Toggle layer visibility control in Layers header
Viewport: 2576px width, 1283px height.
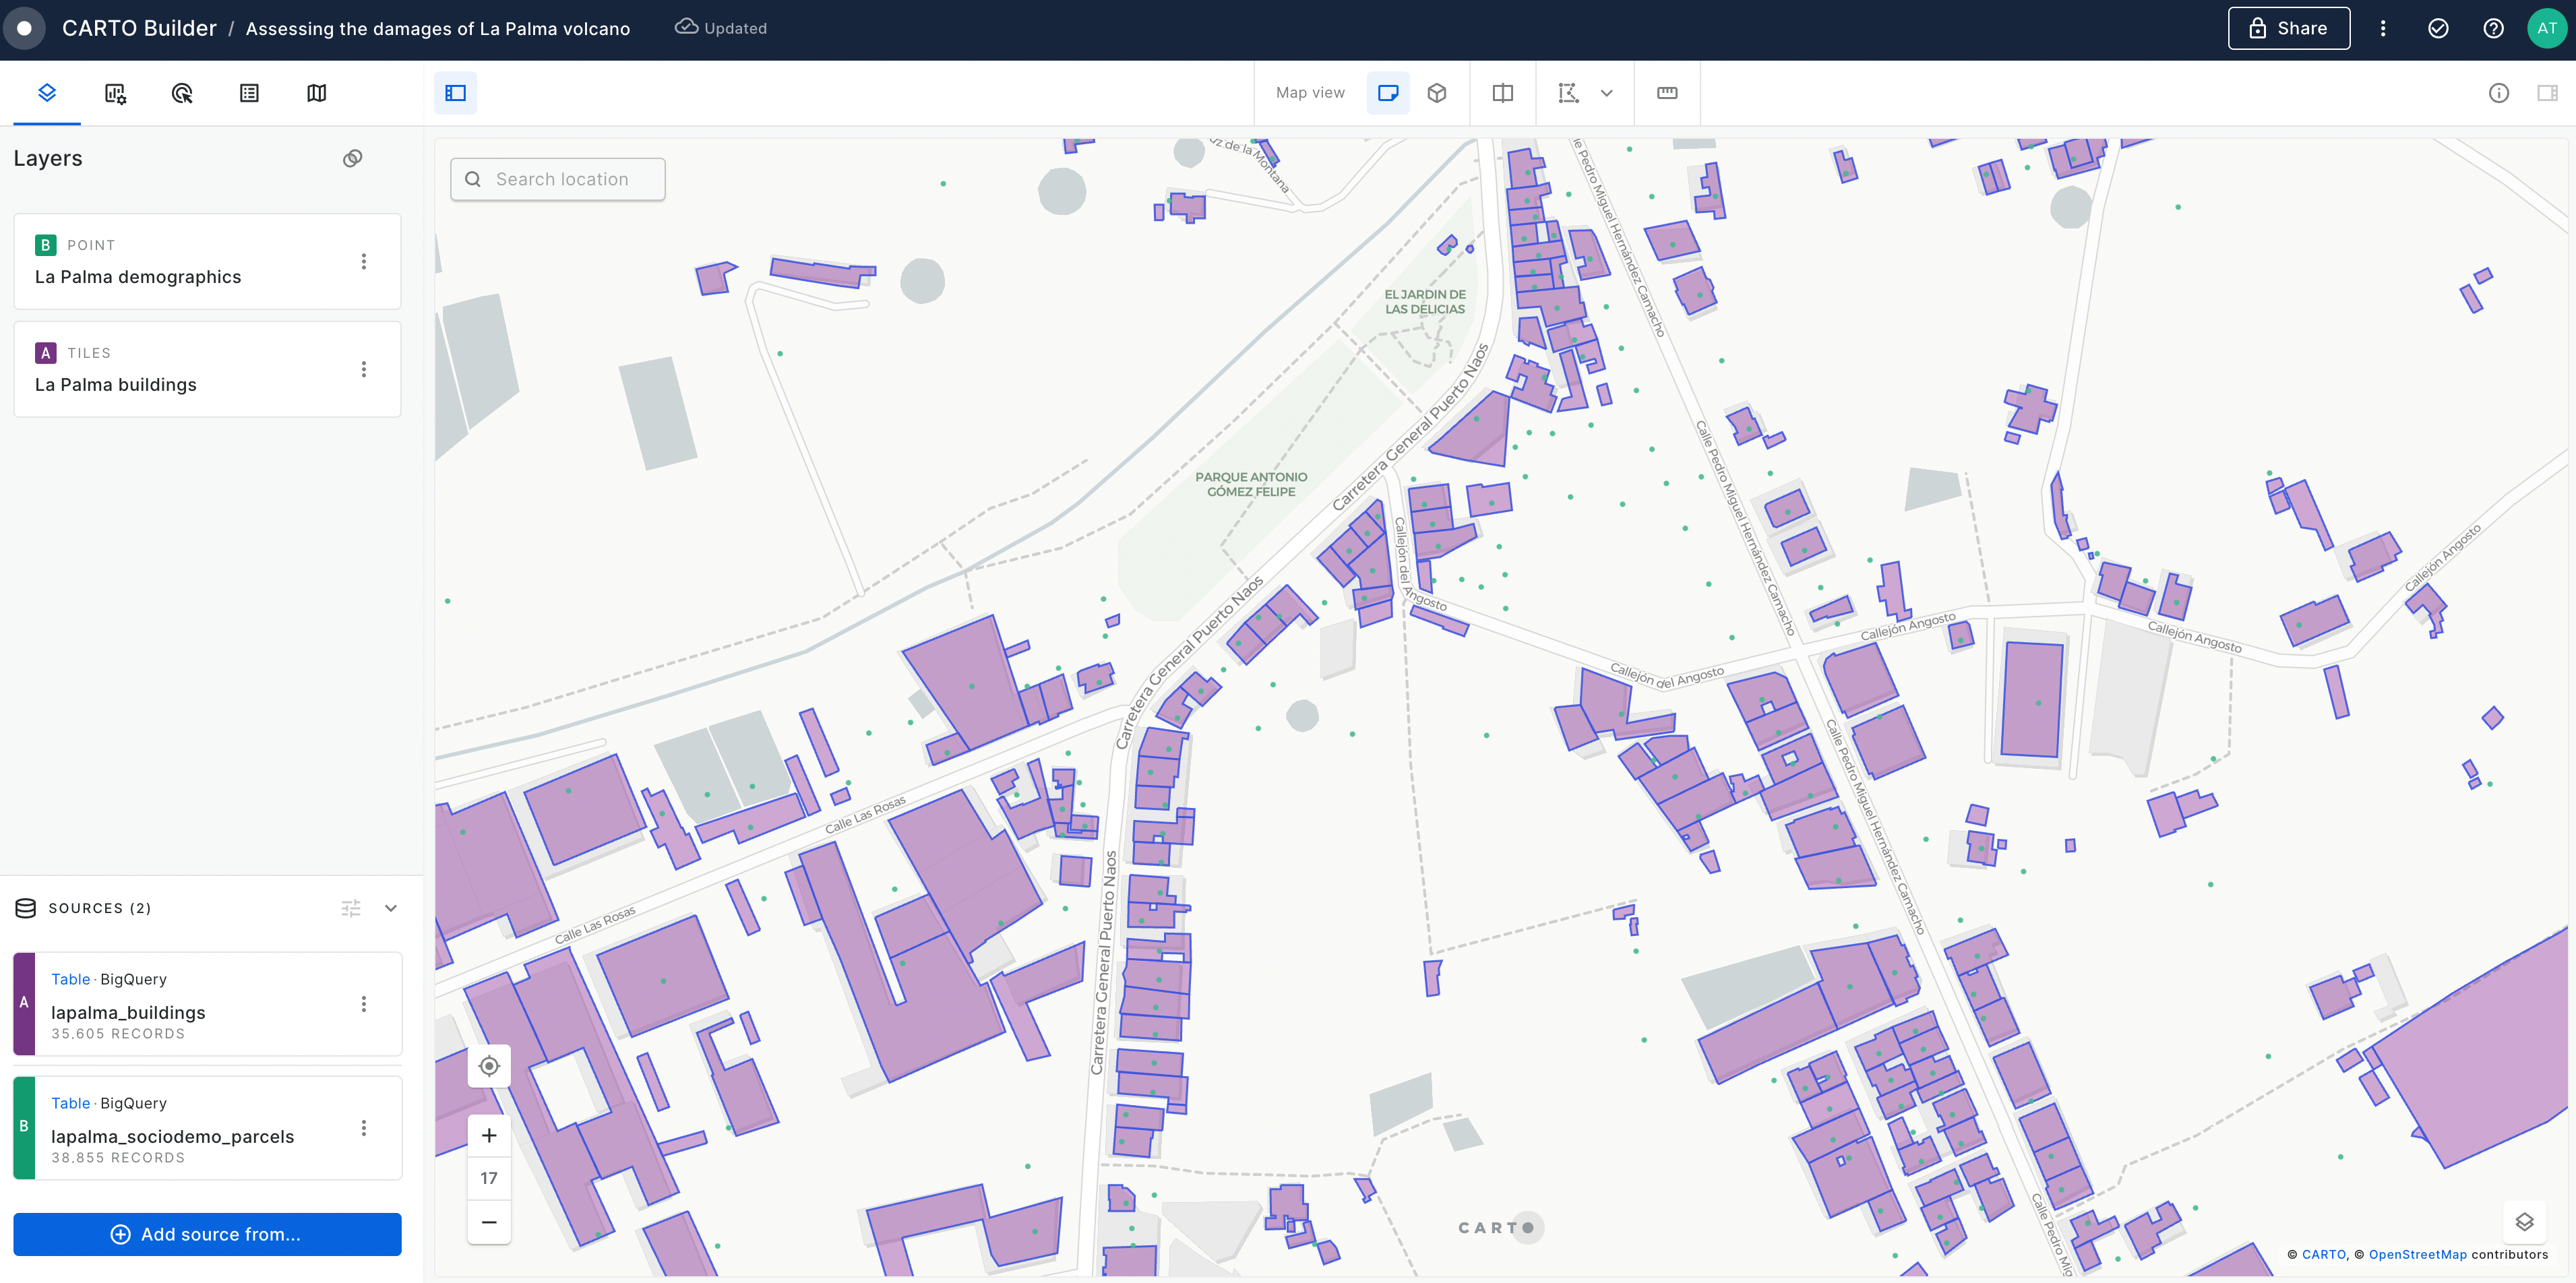click(352, 158)
